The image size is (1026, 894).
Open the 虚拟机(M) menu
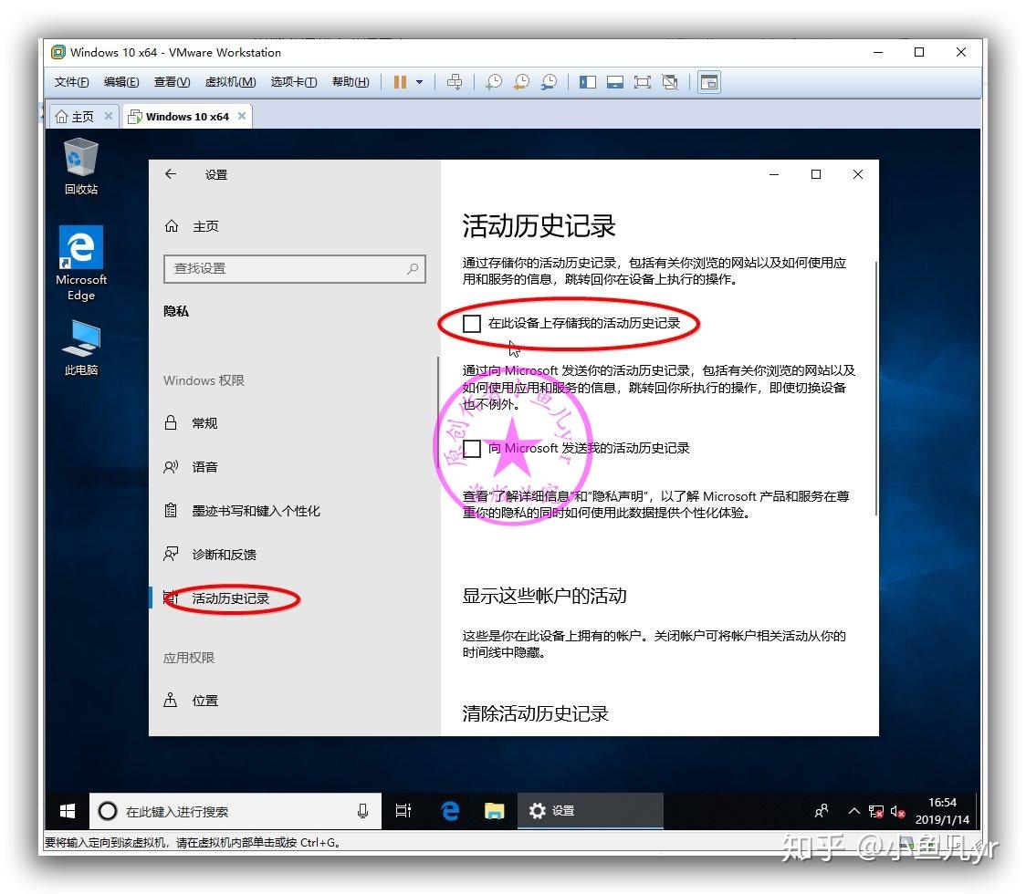pyautogui.click(x=229, y=82)
